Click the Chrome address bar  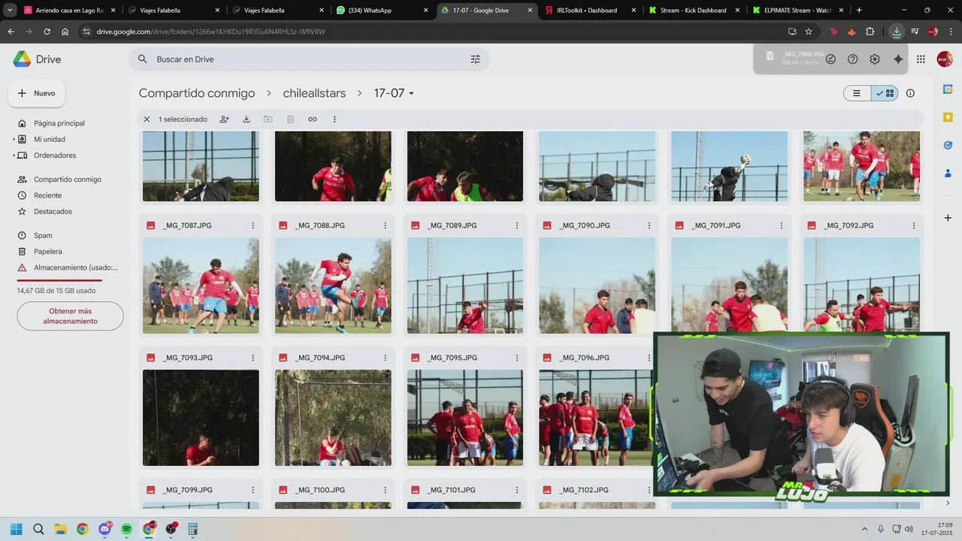coord(436,32)
